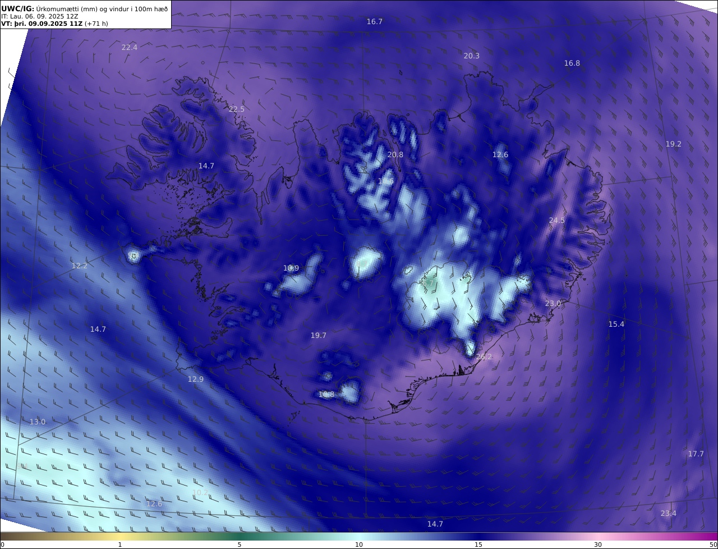
Task: Click the 20.8 value on the map
Action: (x=395, y=154)
